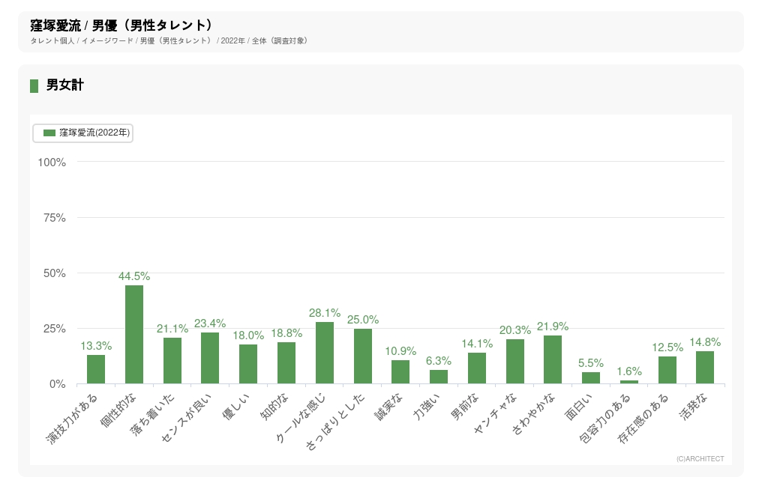Click the green legend swatch for 窪塚愛流(2022年)
This screenshot has height=489, width=768.
click(x=49, y=133)
